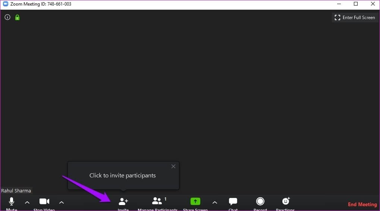Close the invite participants tooltip

coord(173,166)
